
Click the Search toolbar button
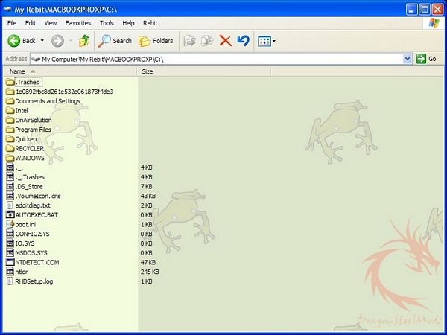click(x=115, y=41)
